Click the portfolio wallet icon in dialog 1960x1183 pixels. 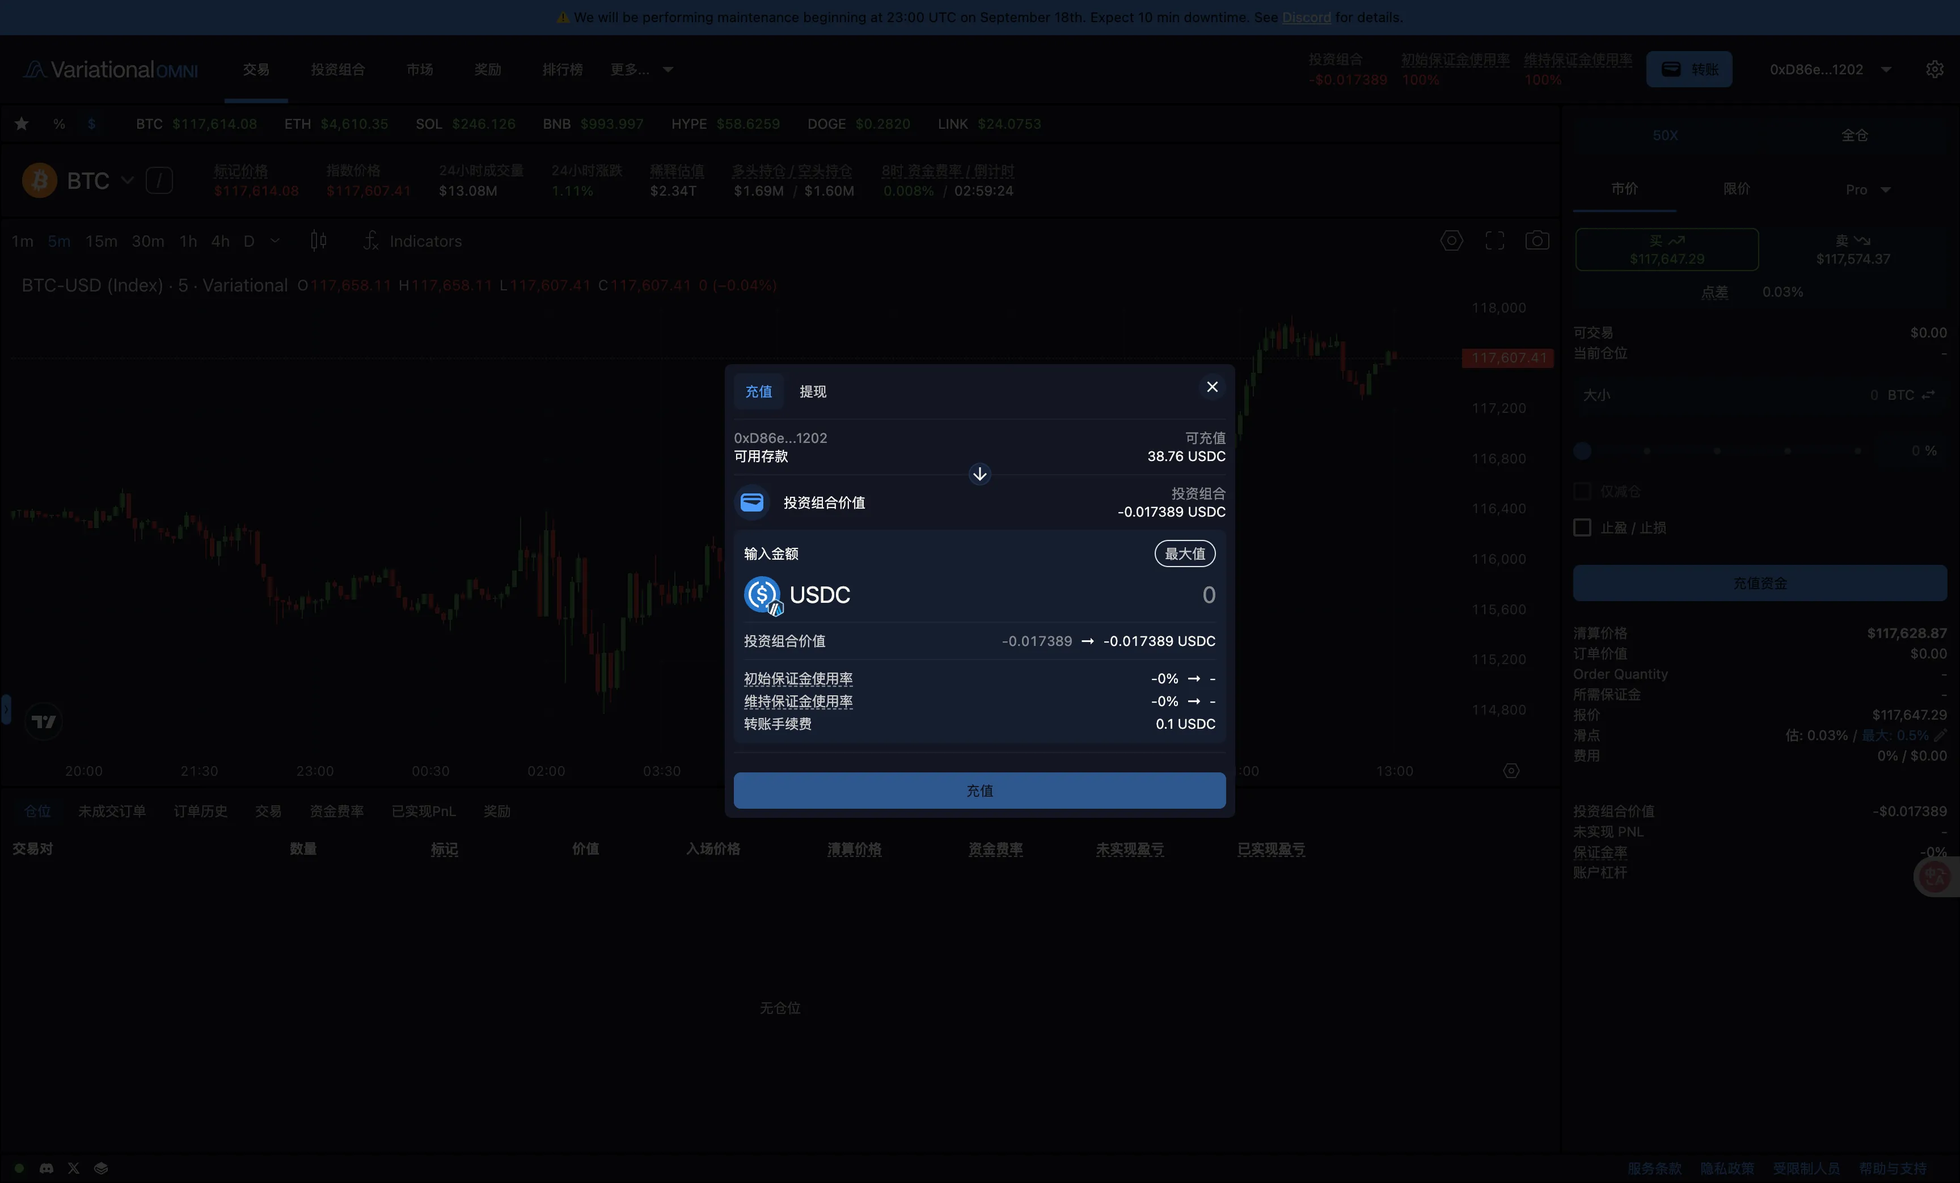pyautogui.click(x=751, y=503)
